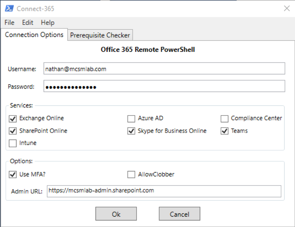The height and width of the screenshot is (227, 295).
Task: Click inside the Username field
Action: 164,69
